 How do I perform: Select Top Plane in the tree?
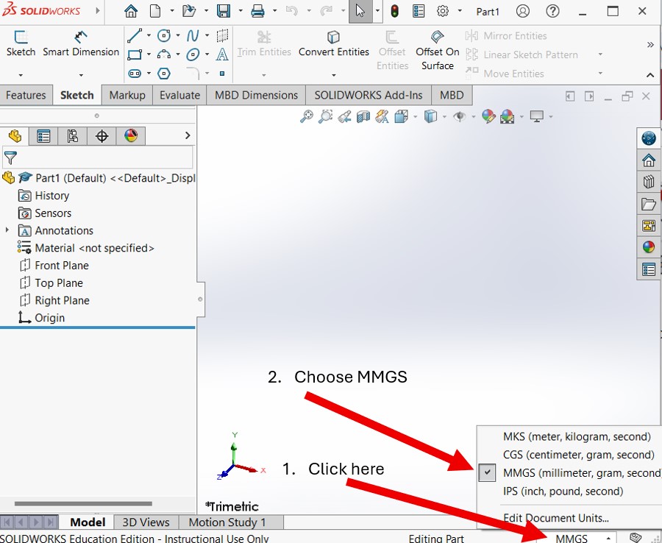pyautogui.click(x=59, y=283)
